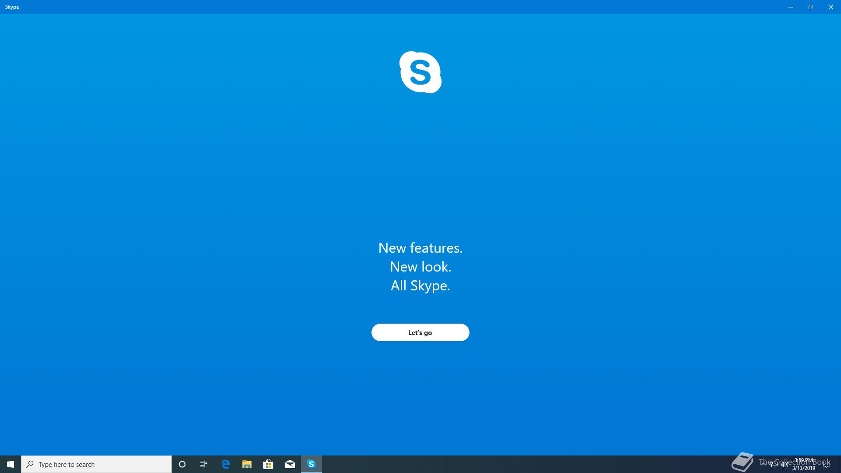Open Microsoft Store from the taskbar

268,464
